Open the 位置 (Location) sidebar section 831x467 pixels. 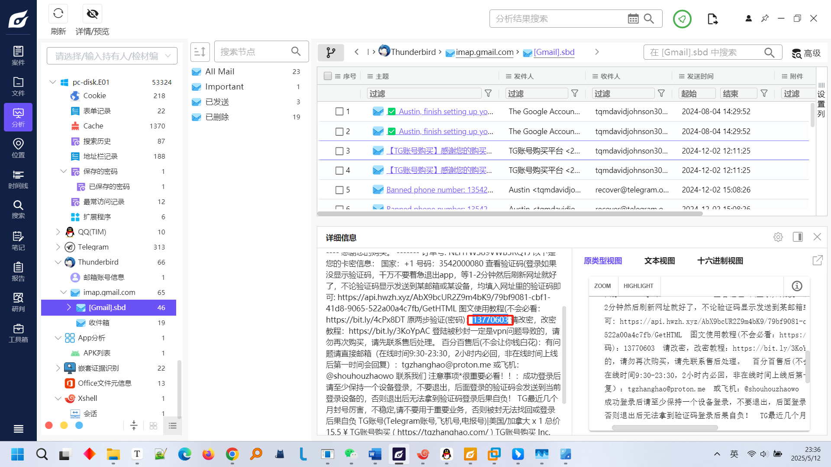click(18, 148)
